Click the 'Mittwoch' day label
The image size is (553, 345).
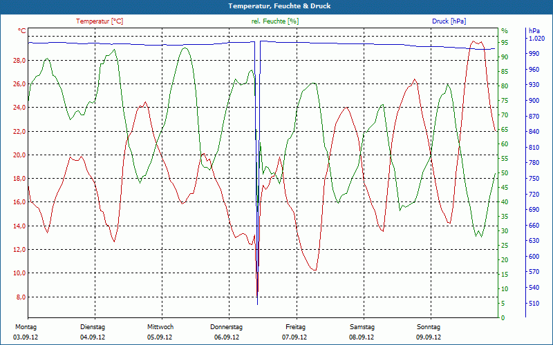click(160, 327)
